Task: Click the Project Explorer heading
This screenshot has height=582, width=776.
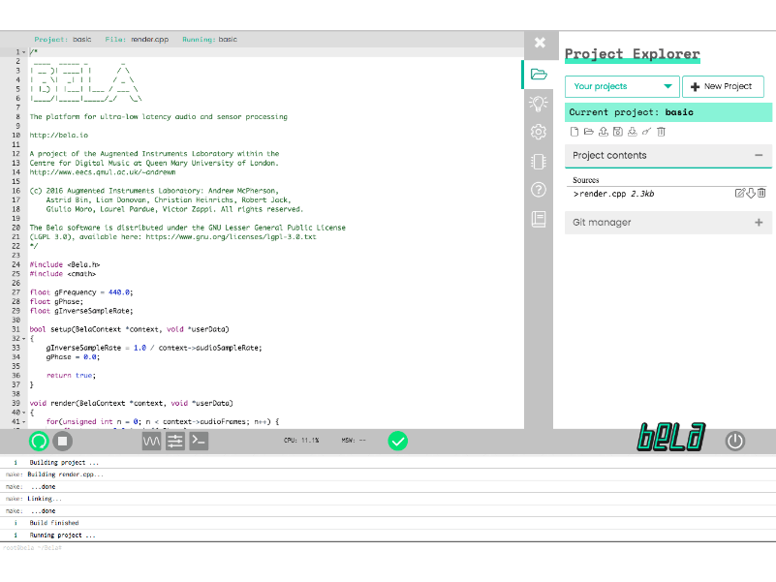Action: click(x=632, y=53)
